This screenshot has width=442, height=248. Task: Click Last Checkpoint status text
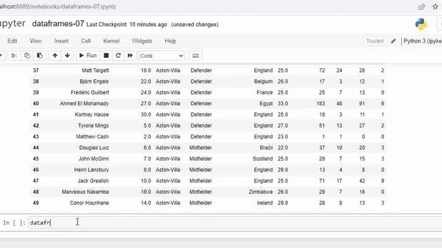tap(126, 25)
